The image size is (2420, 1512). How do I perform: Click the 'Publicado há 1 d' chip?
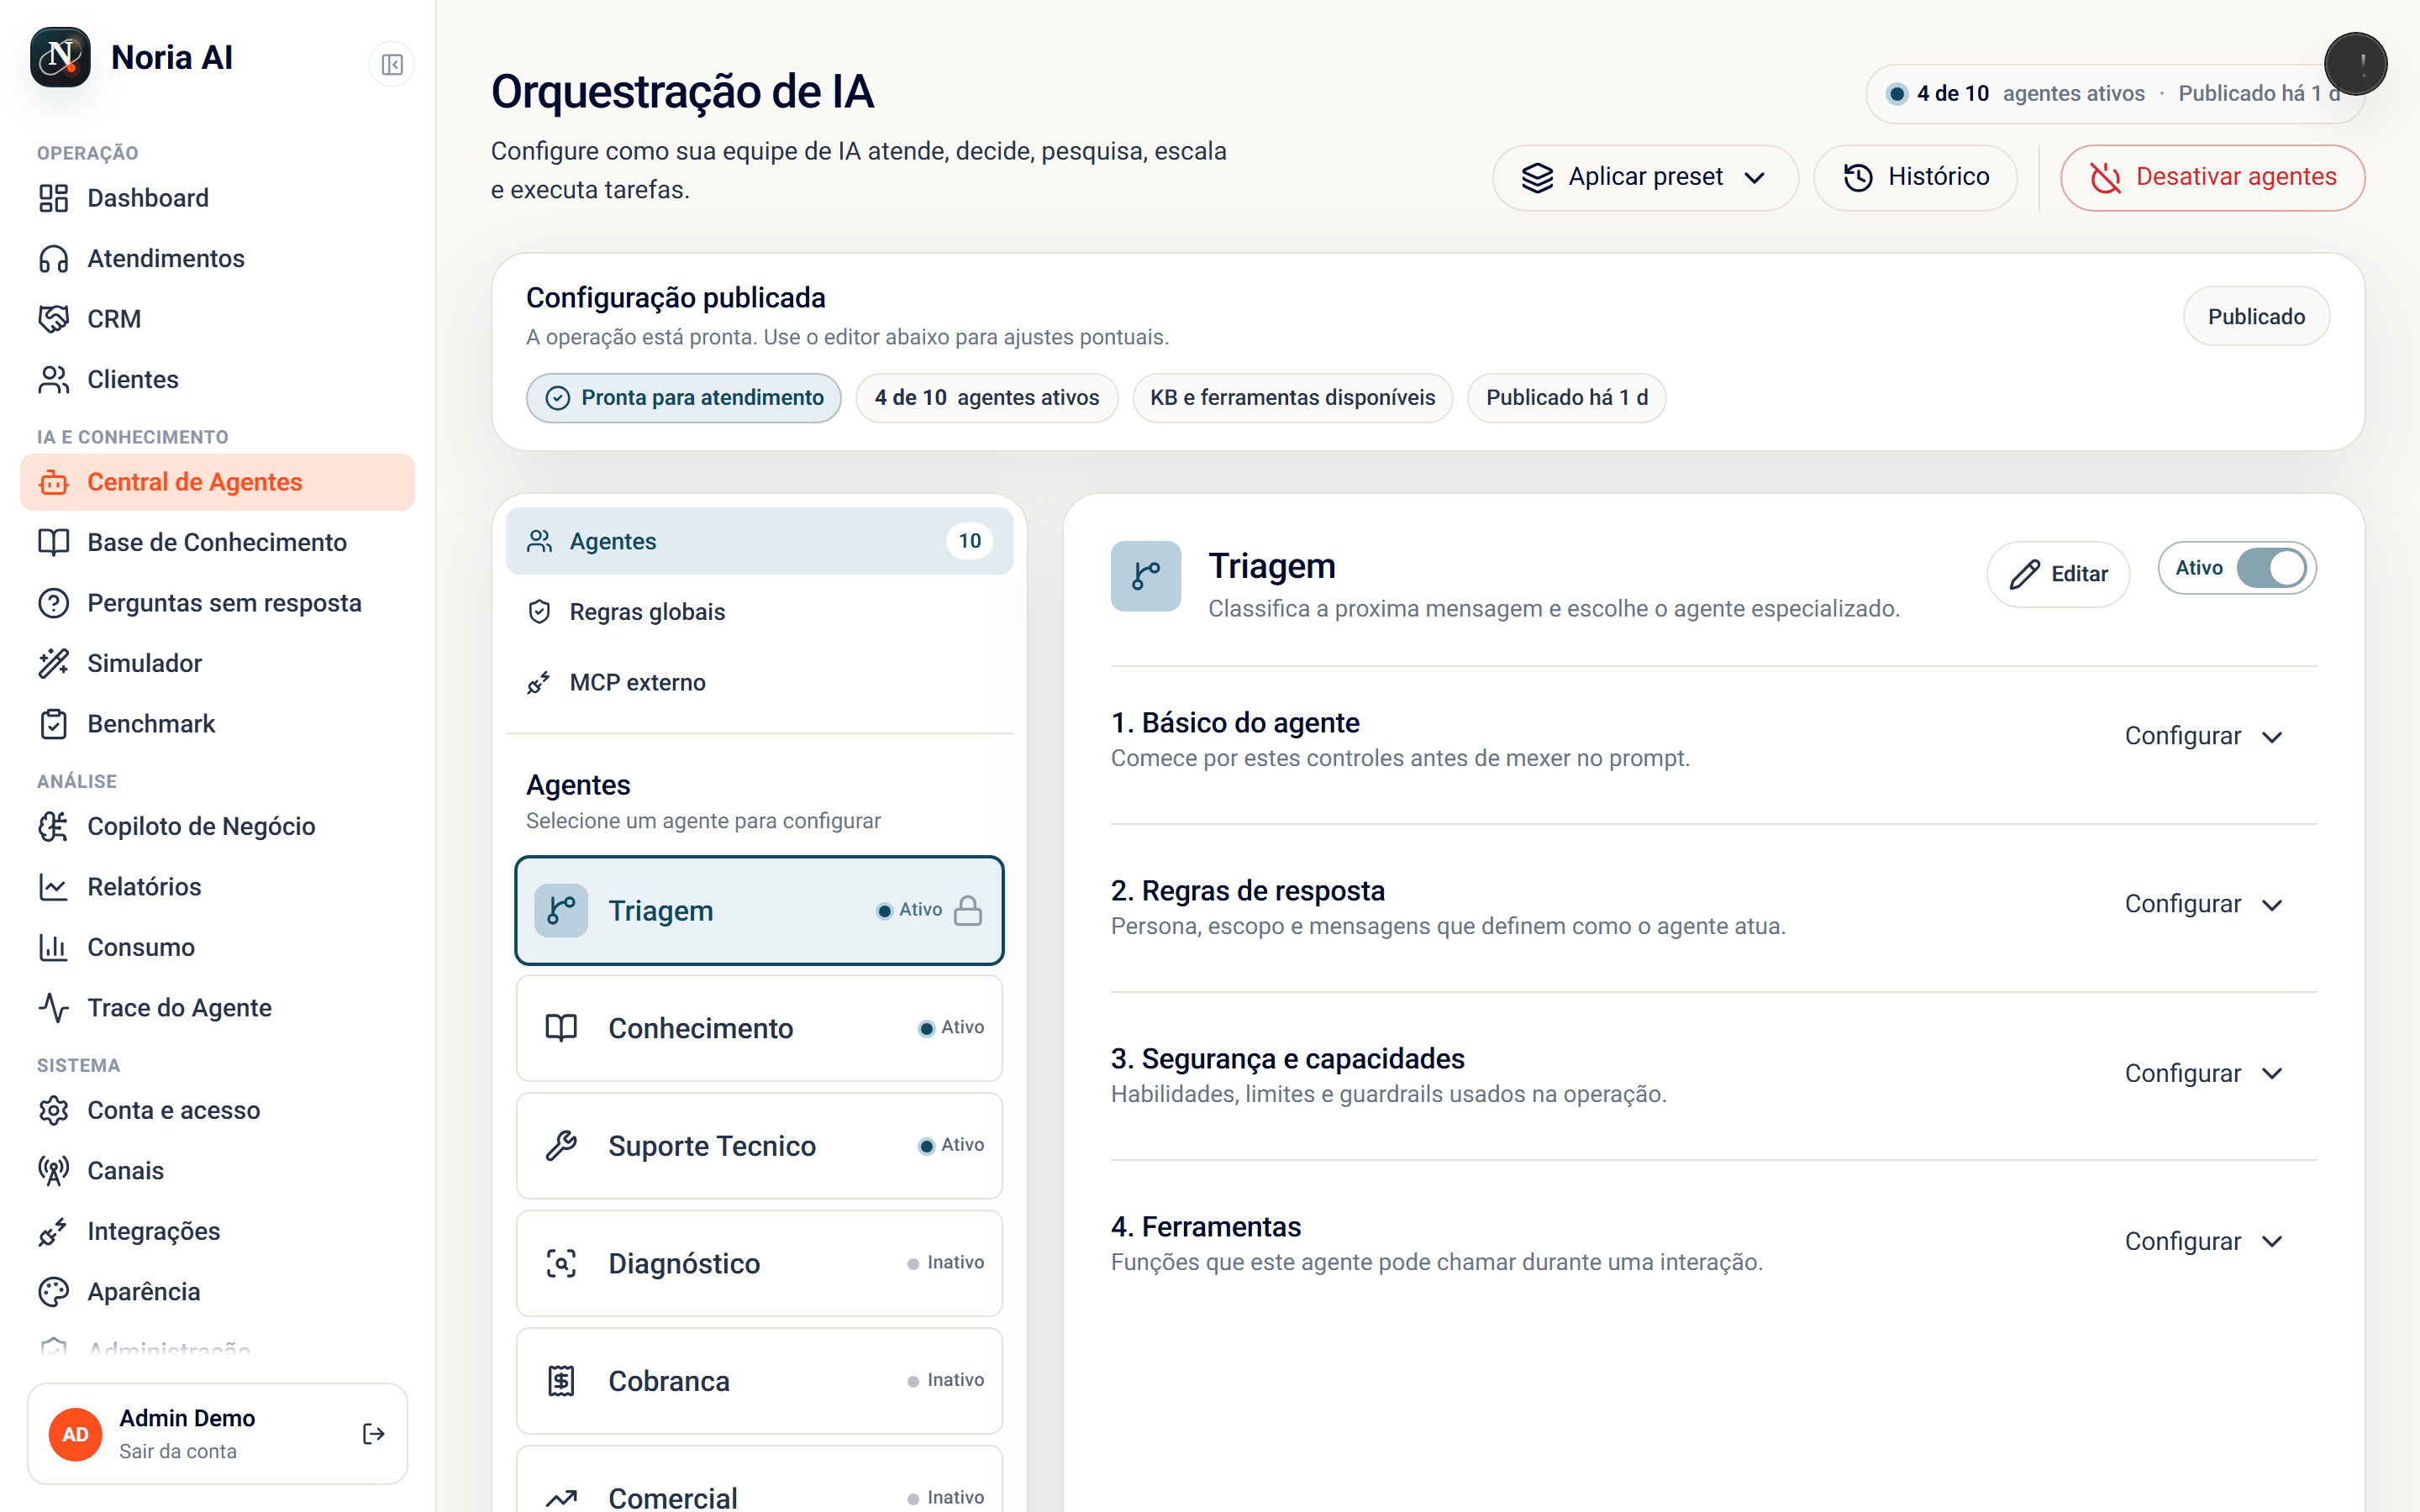pyautogui.click(x=1566, y=398)
